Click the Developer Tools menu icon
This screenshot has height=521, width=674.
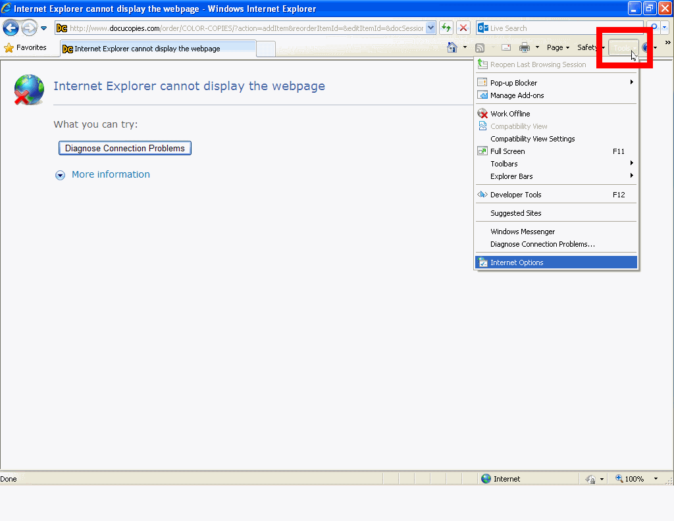click(482, 195)
